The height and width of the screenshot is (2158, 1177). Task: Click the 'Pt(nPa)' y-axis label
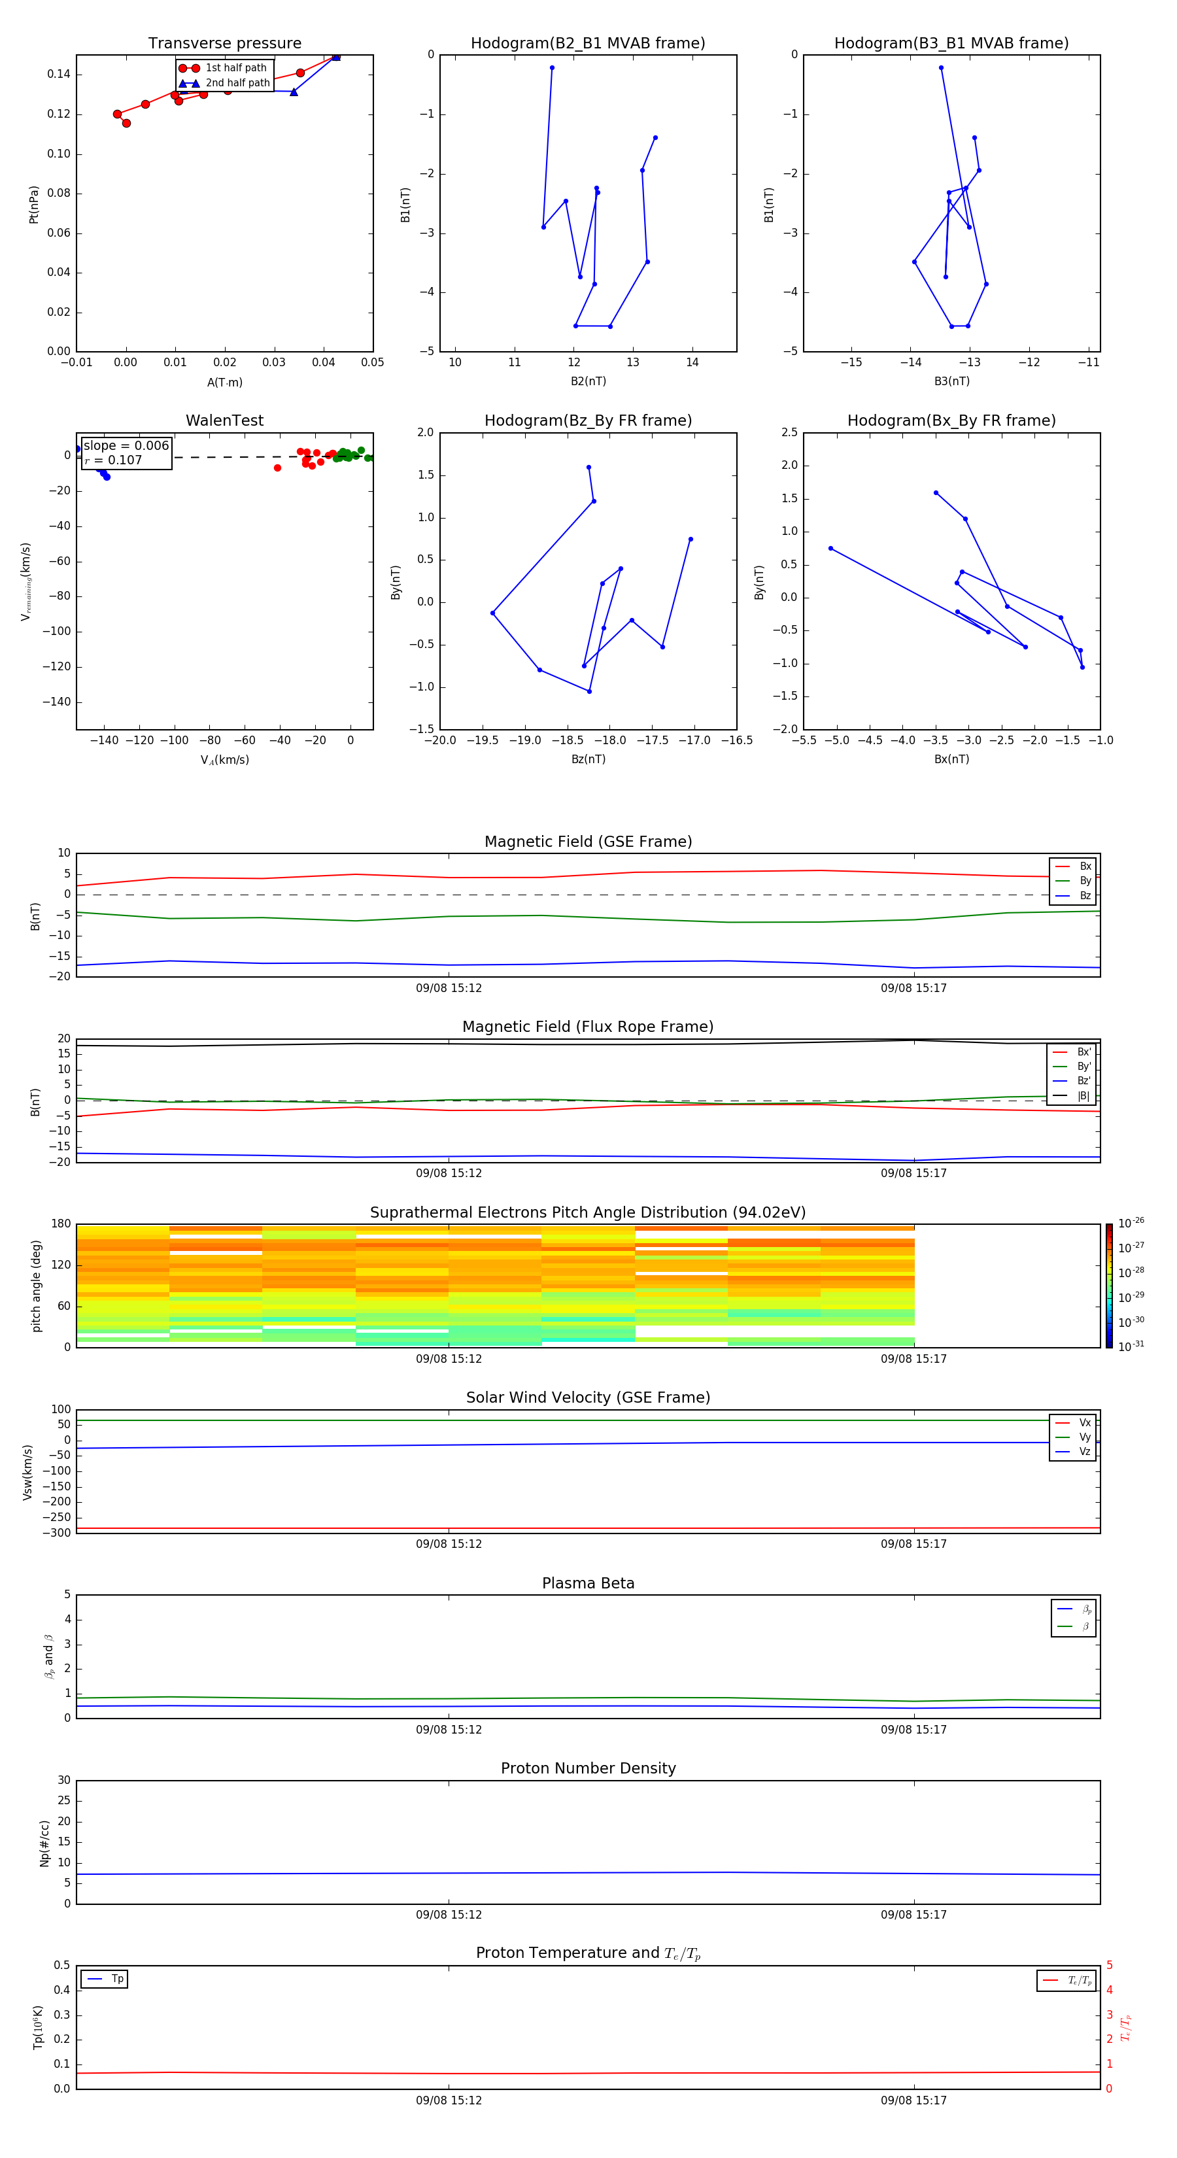click(35, 205)
